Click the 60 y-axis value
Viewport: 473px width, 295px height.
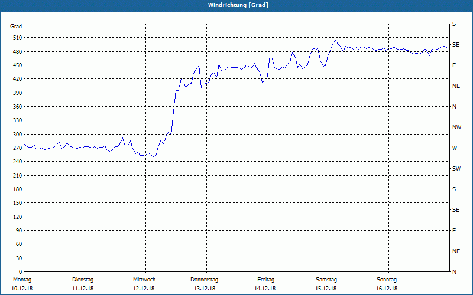tap(19, 244)
